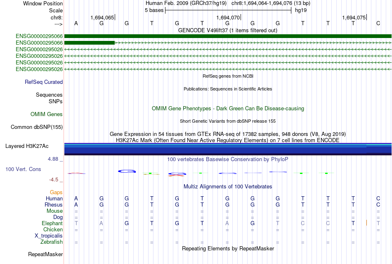Open the GTEx 'Gene Expression in 54 tissues' title
392x264 pixels.
(228, 134)
